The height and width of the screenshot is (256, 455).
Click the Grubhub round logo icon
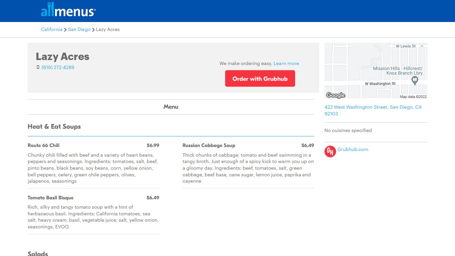click(330, 151)
